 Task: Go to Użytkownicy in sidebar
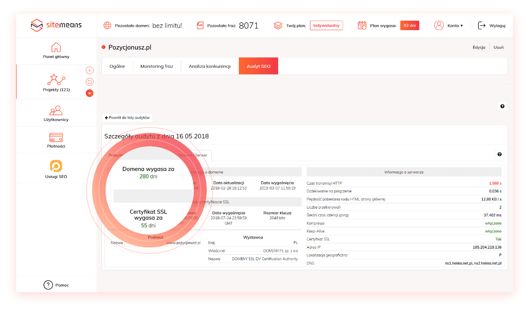pyautogui.click(x=56, y=114)
